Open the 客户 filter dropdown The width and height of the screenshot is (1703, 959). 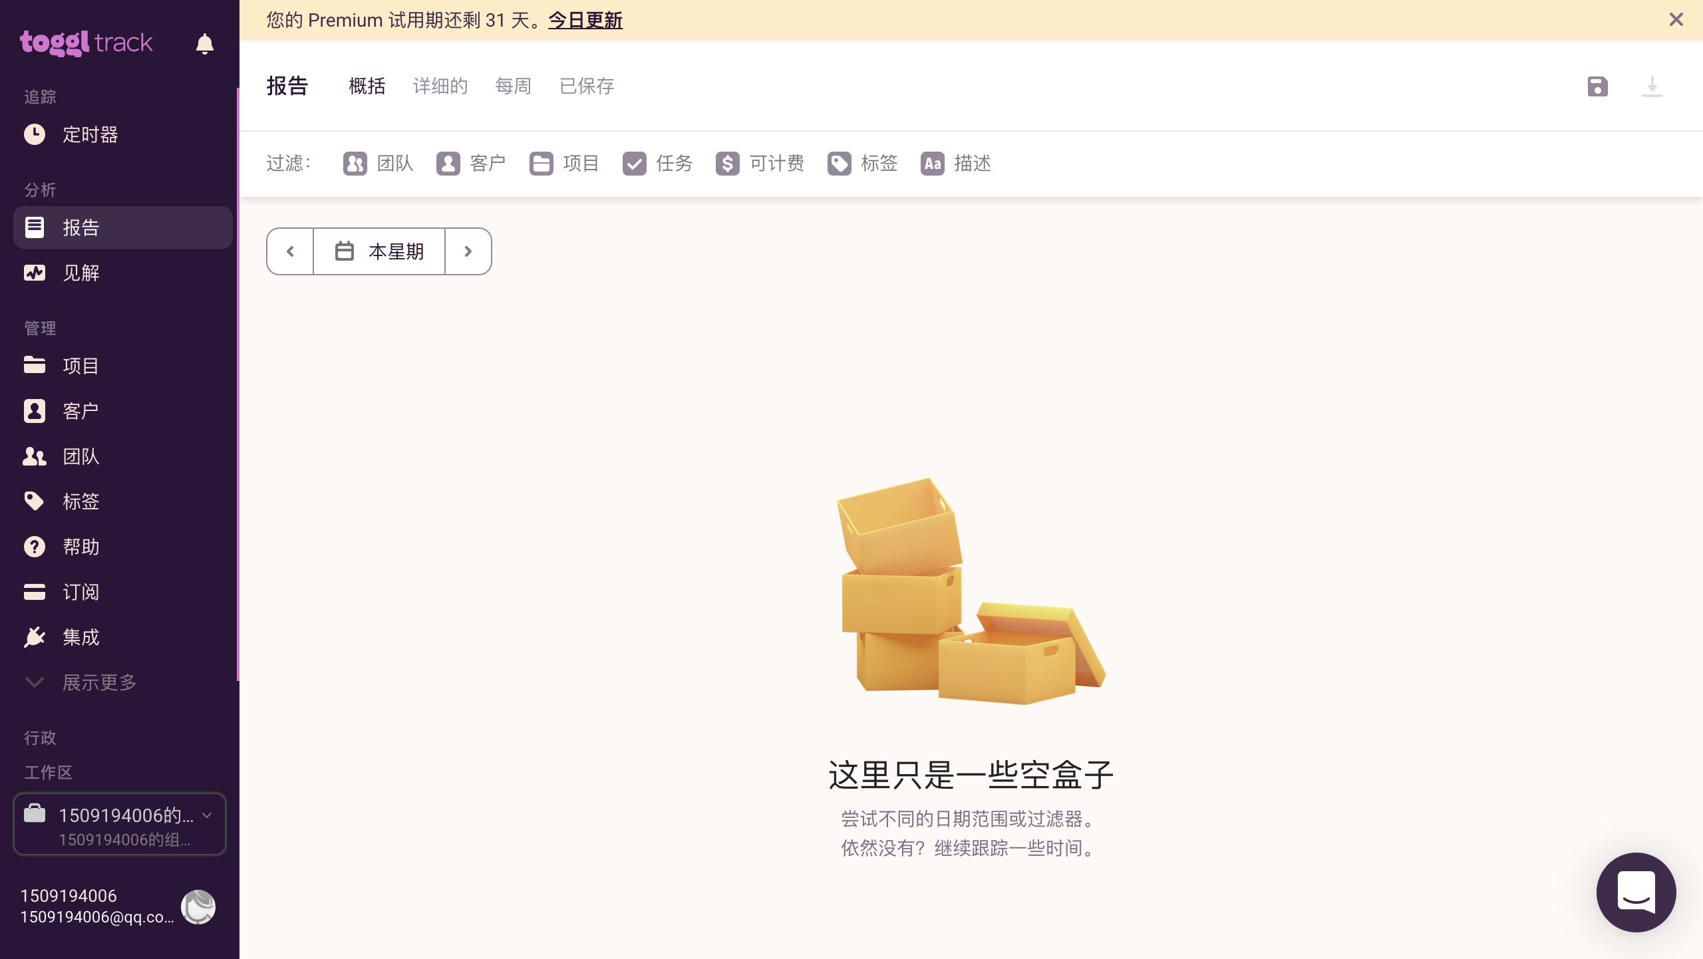471,164
